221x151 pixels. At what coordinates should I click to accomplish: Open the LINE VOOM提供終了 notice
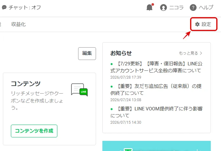(x=157, y=112)
